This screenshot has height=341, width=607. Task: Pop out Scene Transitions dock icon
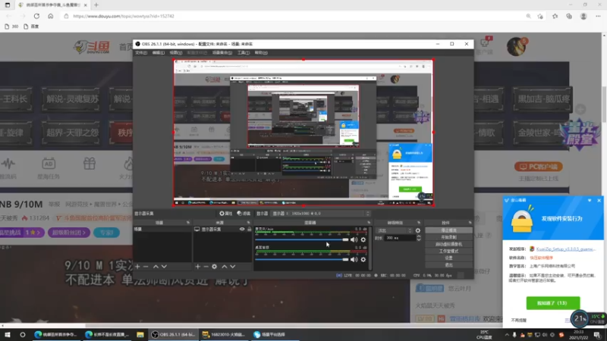click(x=419, y=223)
